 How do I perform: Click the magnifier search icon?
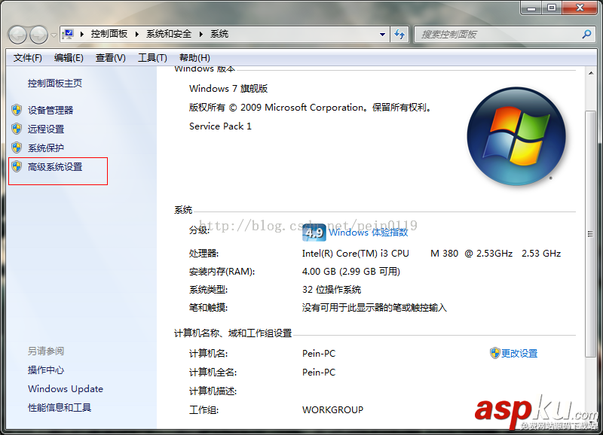[586, 35]
